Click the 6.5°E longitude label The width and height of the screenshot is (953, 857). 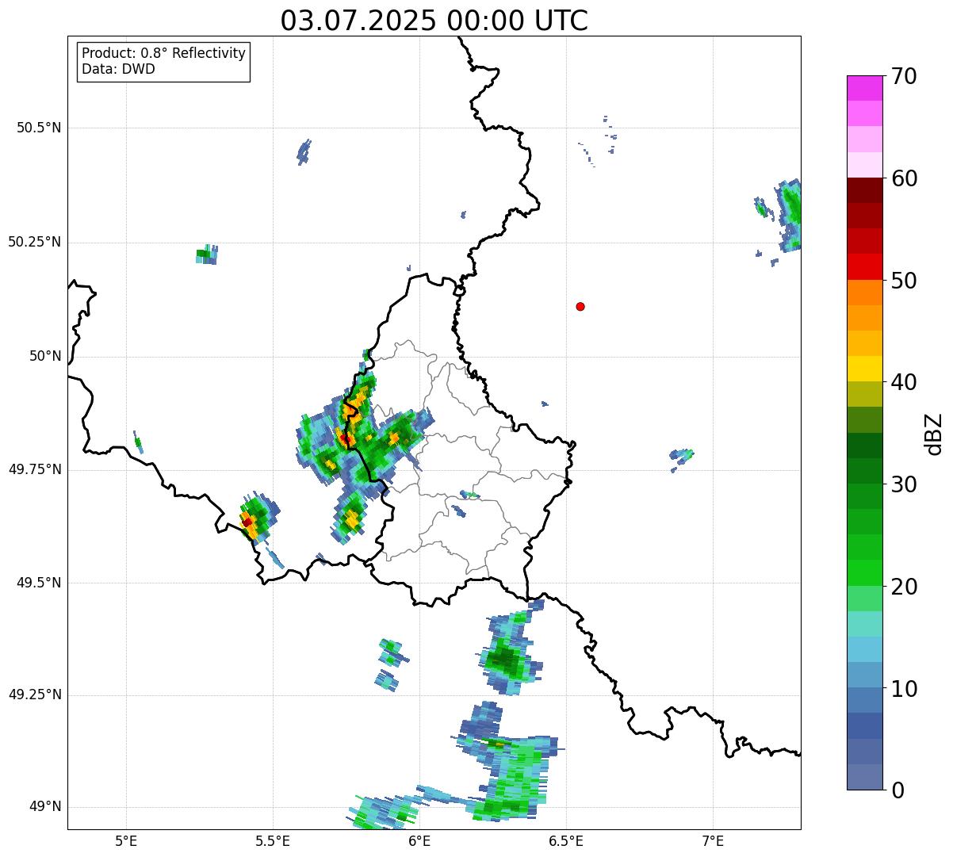566,840
